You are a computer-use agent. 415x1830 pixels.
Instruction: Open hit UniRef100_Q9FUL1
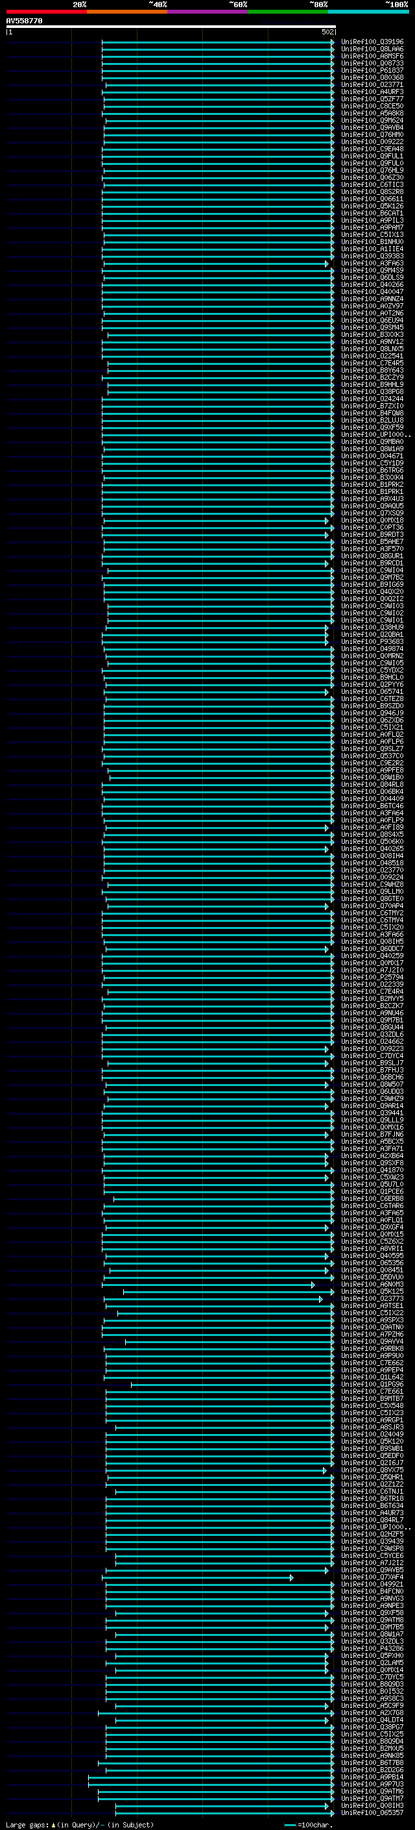point(372,156)
